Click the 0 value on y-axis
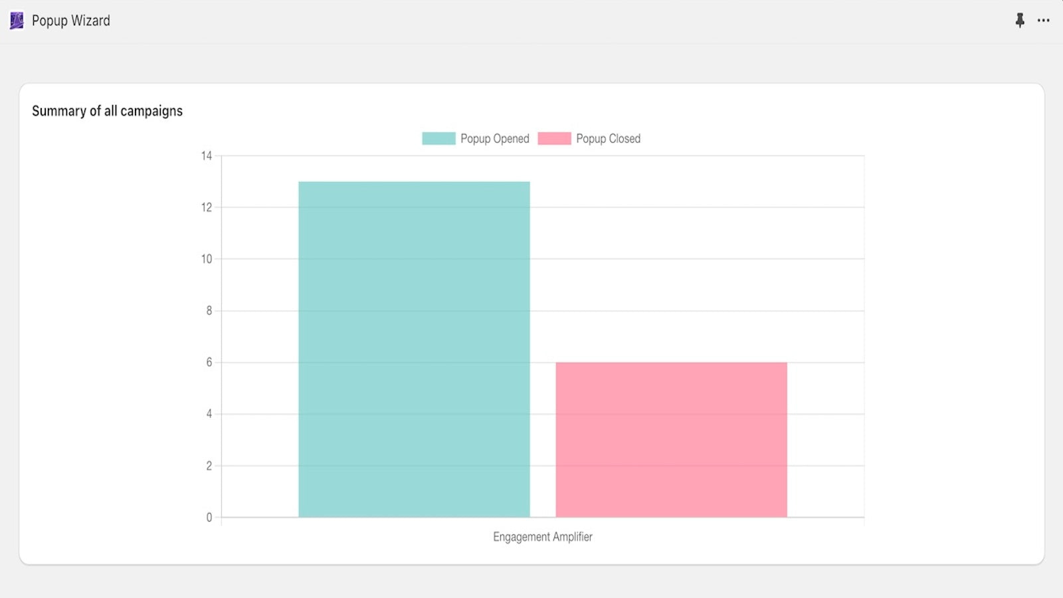 209,517
